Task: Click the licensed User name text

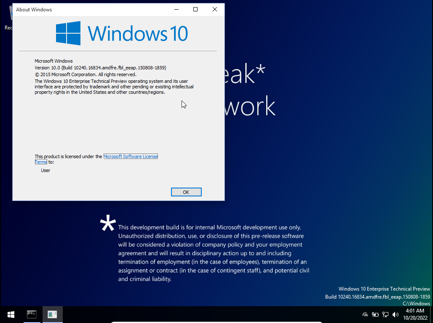Action: tap(45, 170)
